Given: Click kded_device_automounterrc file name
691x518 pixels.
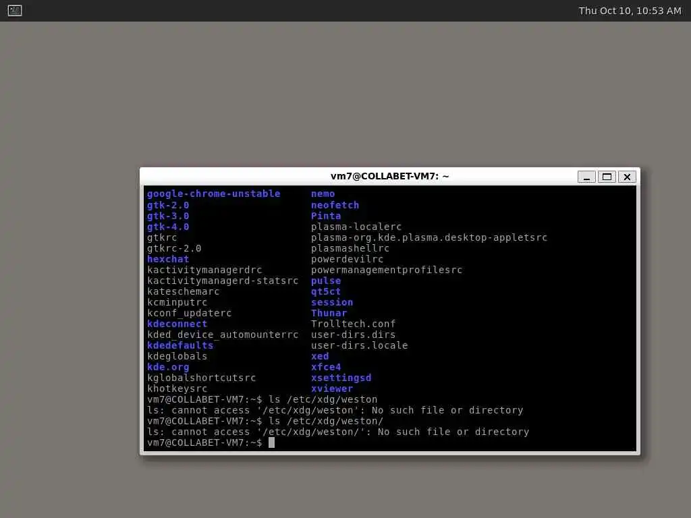Looking at the screenshot, I should pos(223,335).
